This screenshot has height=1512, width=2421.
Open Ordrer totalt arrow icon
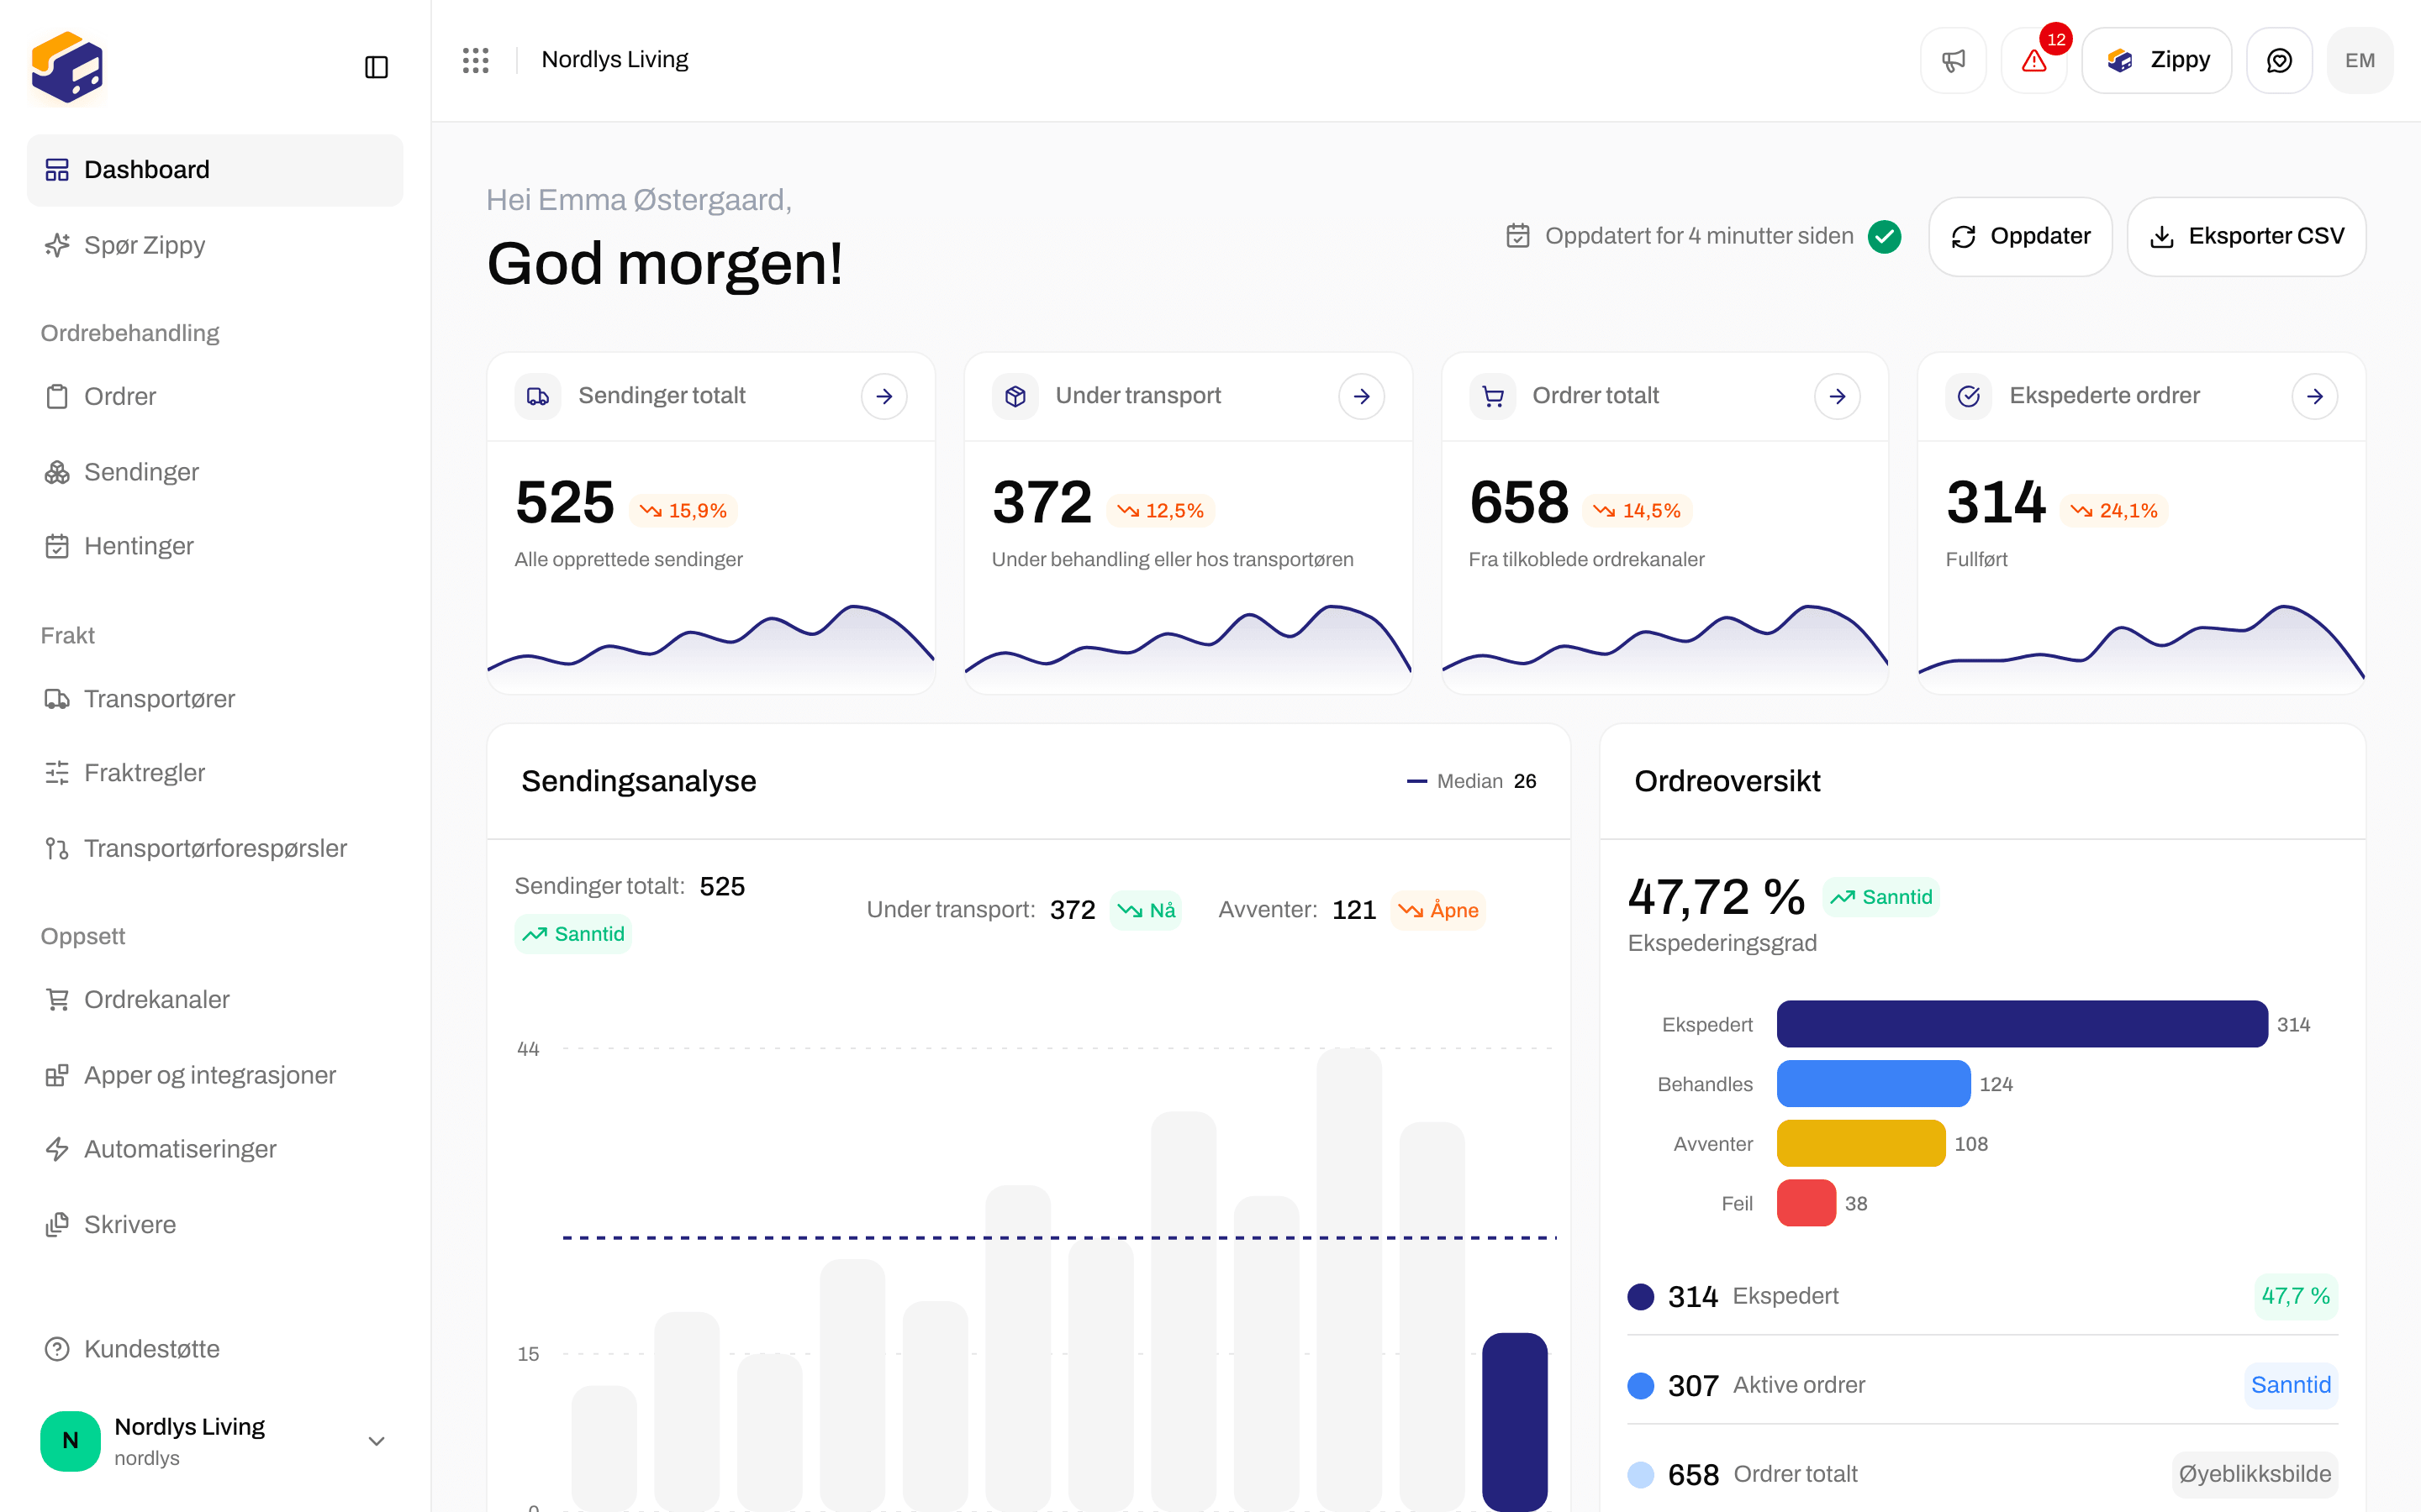[1838, 396]
